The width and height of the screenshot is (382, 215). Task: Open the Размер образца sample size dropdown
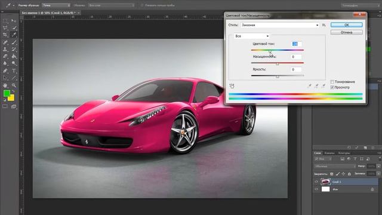click(56, 5)
